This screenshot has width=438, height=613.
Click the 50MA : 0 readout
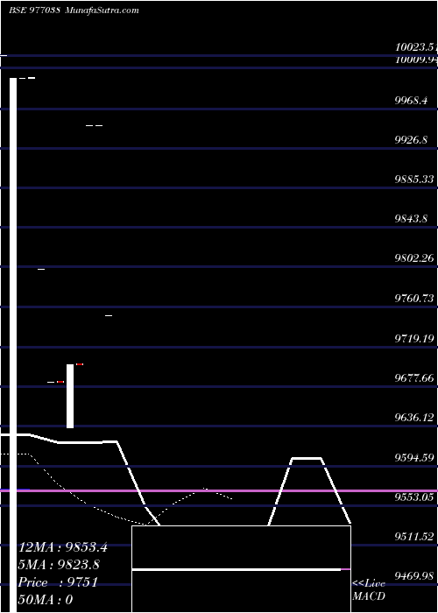pos(46,600)
